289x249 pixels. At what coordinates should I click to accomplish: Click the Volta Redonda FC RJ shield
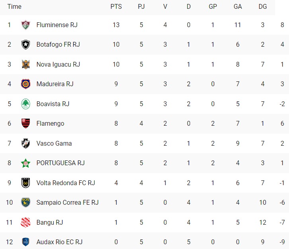[x=25, y=183]
